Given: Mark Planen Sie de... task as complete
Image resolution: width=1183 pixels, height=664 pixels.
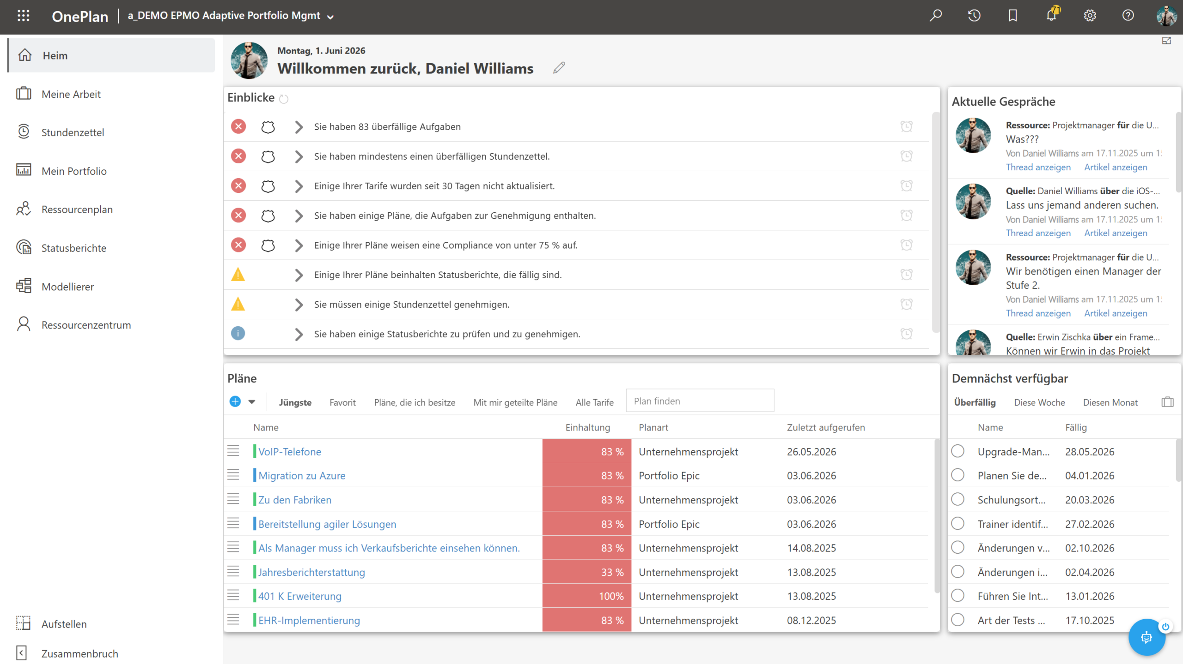Looking at the screenshot, I should coord(957,475).
